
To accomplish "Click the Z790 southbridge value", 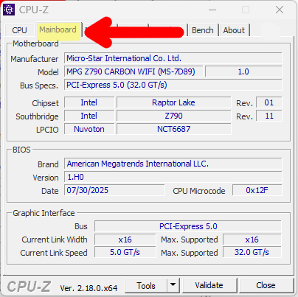I will tap(174, 116).
